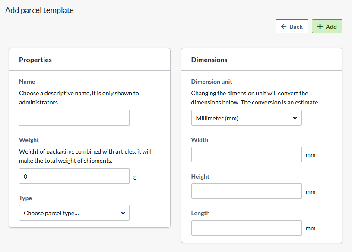The width and height of the screenshot is (352, 252).
Task: Click the Length field label
Action: [x=200, y=213]
